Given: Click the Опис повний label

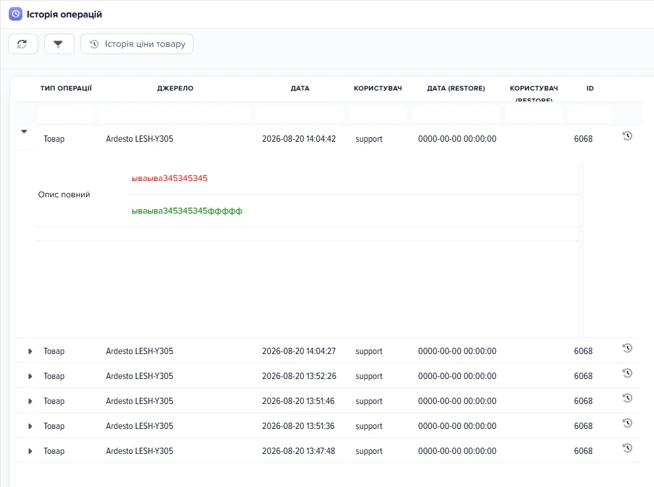Looking at the screenshot, I should (x=64, y=195).
